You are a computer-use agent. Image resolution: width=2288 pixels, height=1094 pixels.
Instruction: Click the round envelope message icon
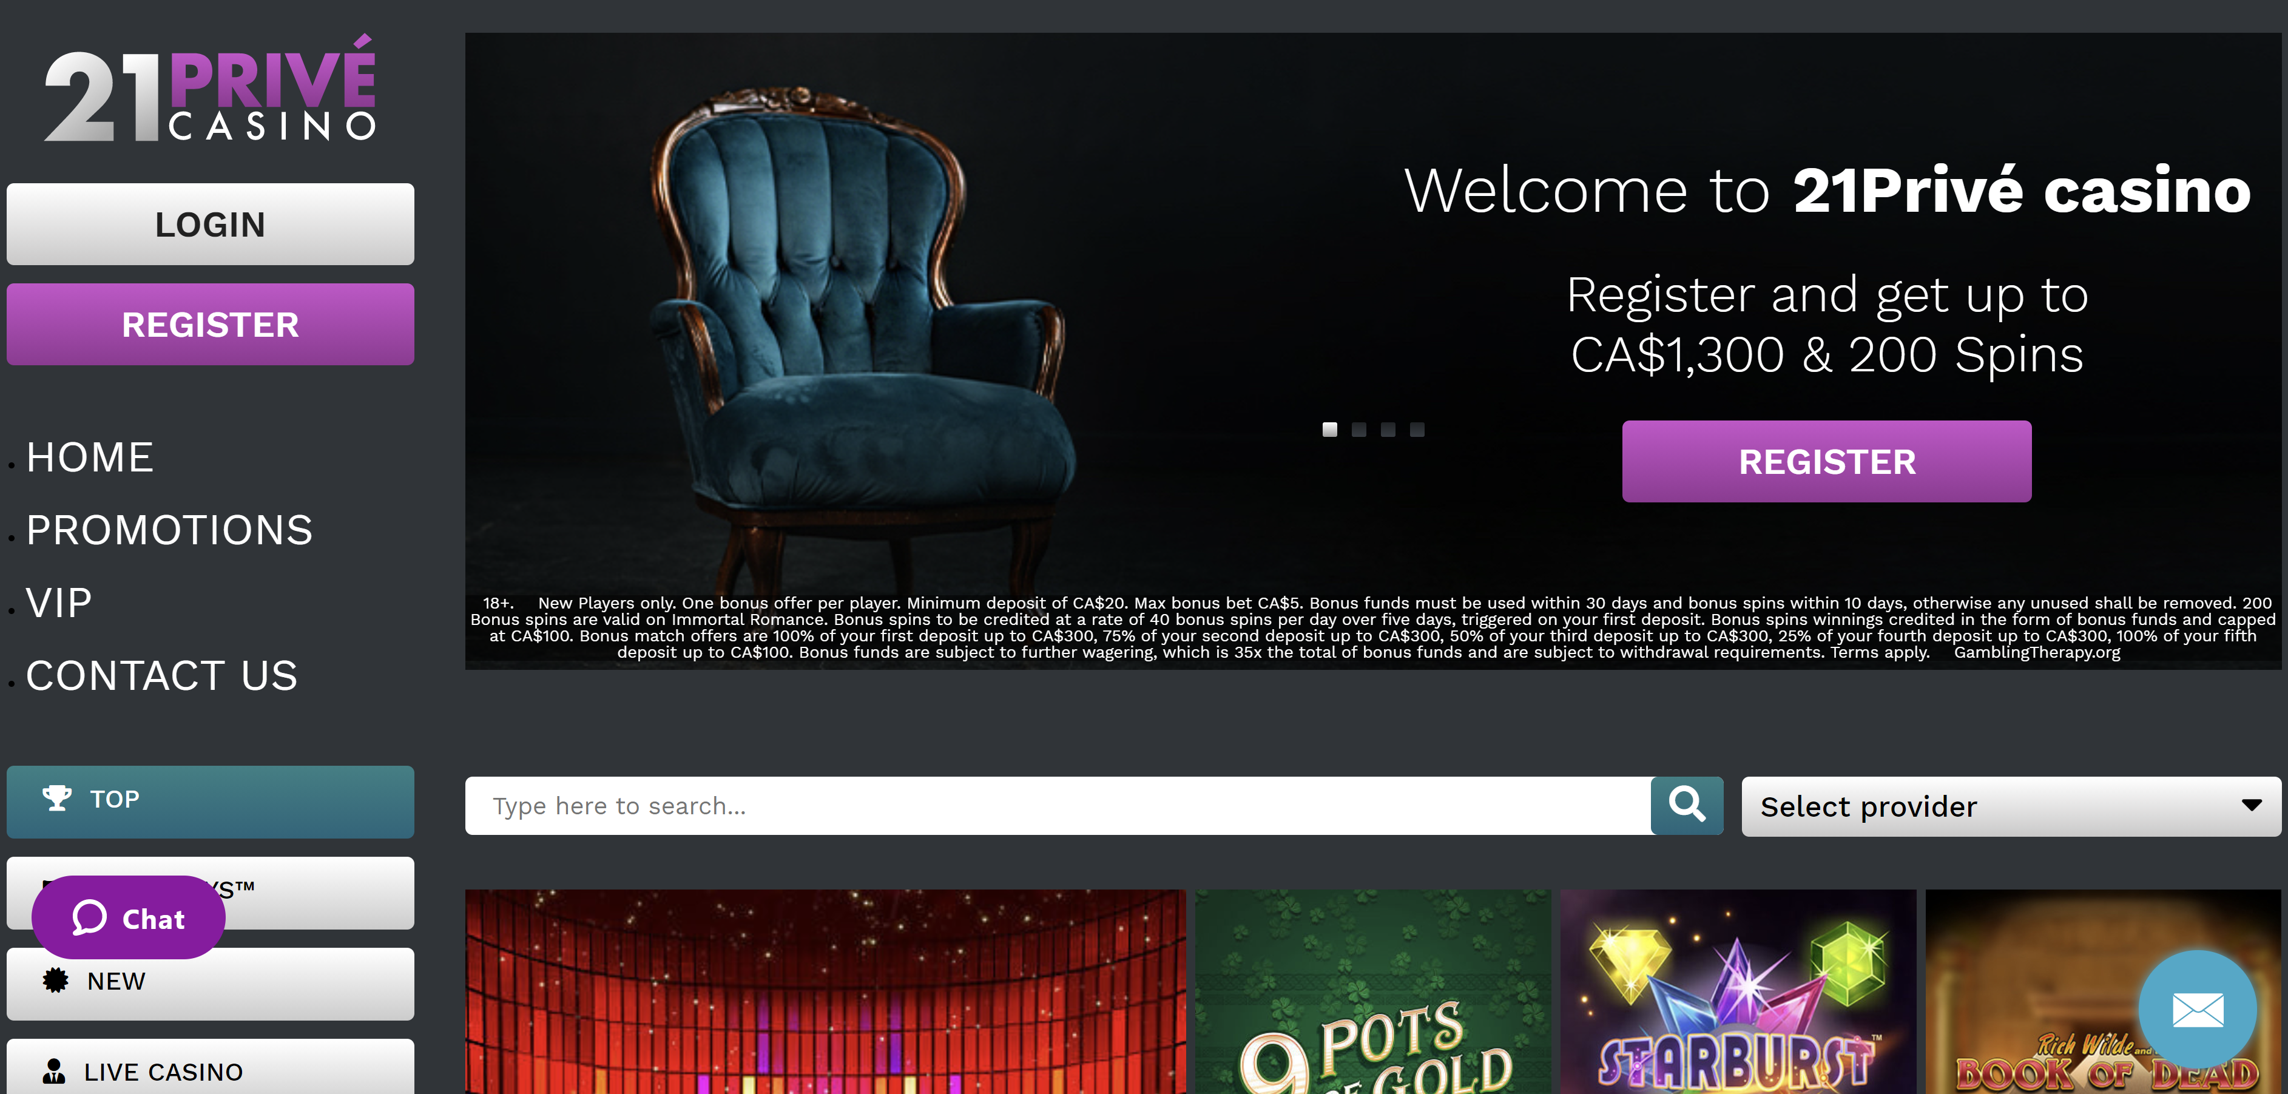pos(2198,1010)
